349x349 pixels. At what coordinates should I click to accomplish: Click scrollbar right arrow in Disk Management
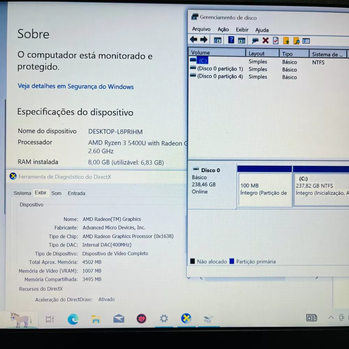coord(317,278)
